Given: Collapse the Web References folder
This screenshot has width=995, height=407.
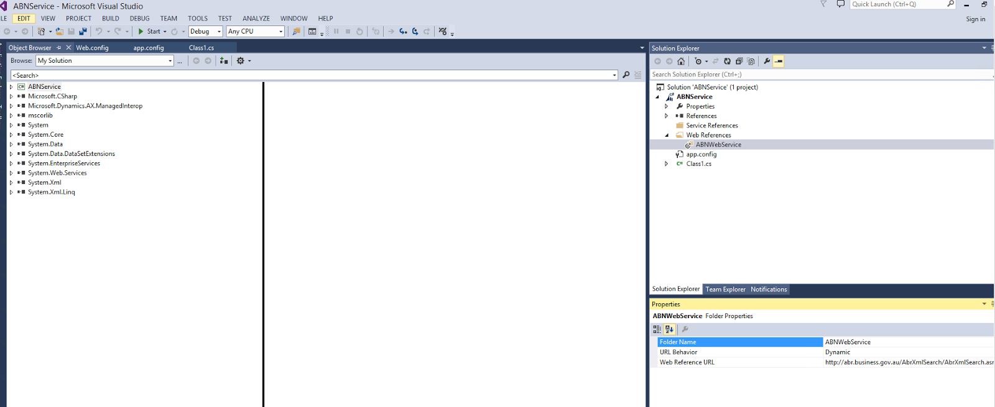Looking at the screenshot, I should coord(667,135).
